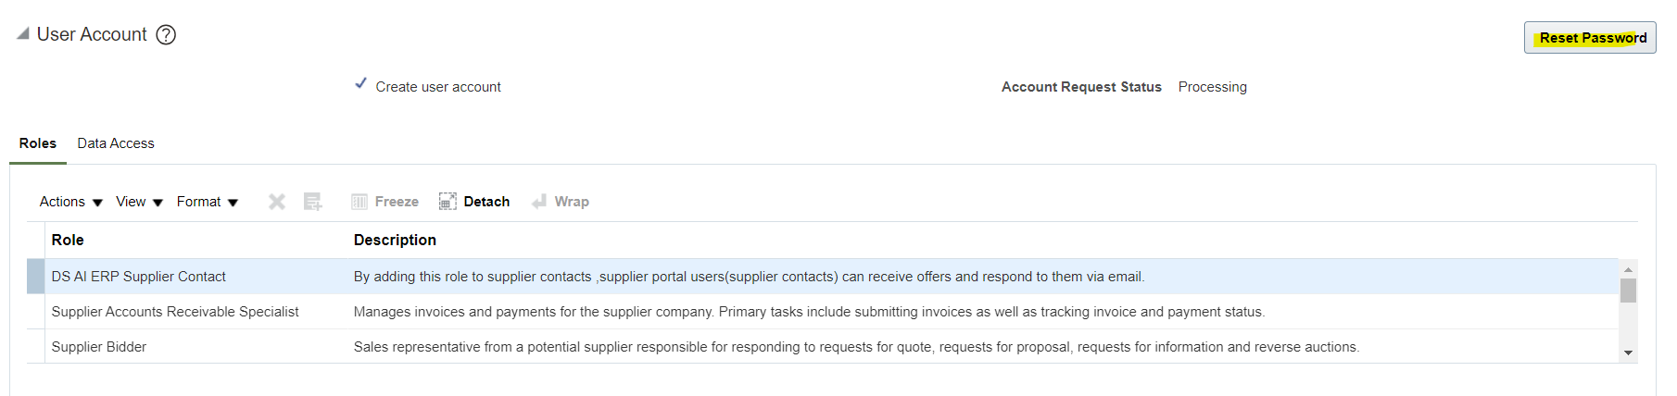Click the Reset Password button

pyautogui.click(x=1590, y=38)
